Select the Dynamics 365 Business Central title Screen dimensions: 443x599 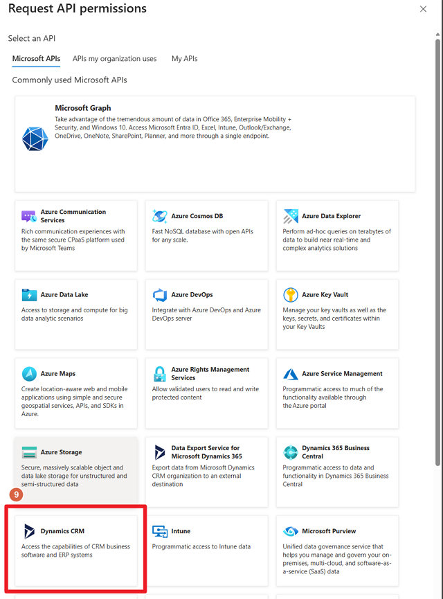(336, 452)
